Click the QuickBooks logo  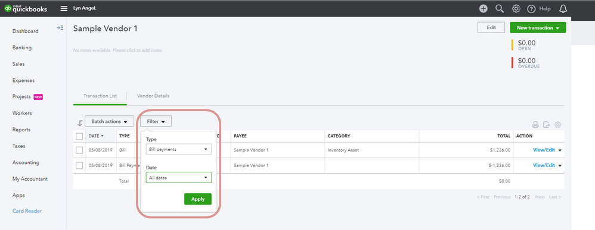pos(26,9)
